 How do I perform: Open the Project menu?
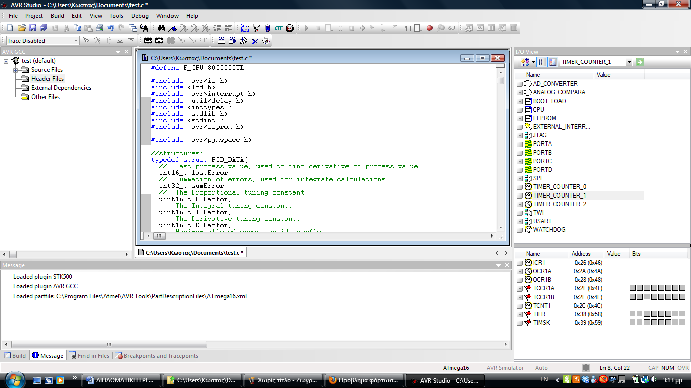34,16
